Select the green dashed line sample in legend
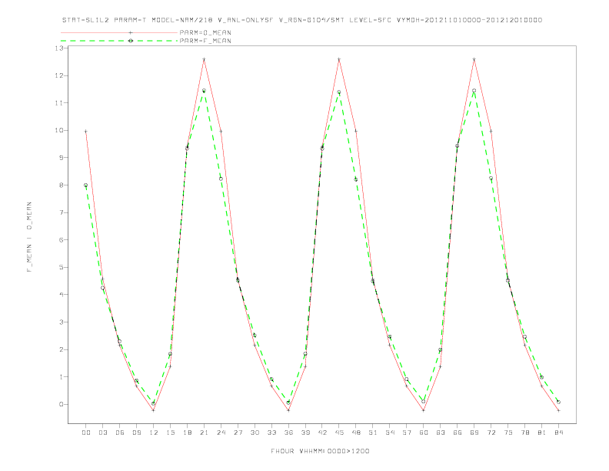Screen dimensions: 609x471 click(x=119, y=41)
